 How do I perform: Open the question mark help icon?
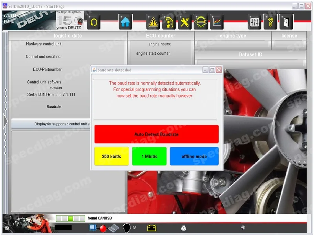click(x=270, y=22)
